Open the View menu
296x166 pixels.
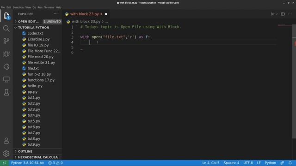pos(28,7)
